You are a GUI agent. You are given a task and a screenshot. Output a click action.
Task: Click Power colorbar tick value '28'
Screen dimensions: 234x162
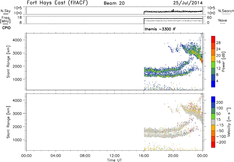(x=218, y=43)
